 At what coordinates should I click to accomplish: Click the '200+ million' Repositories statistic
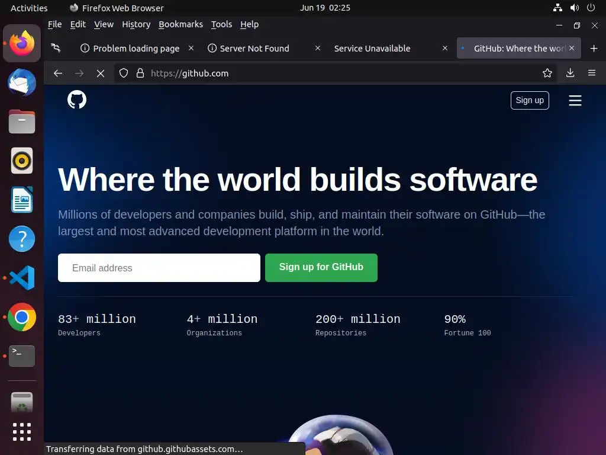(x=358, y=325)
